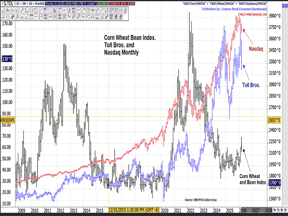Click the 'Source: CME/NYSE/Gulke Group' text

click(201, 200)
